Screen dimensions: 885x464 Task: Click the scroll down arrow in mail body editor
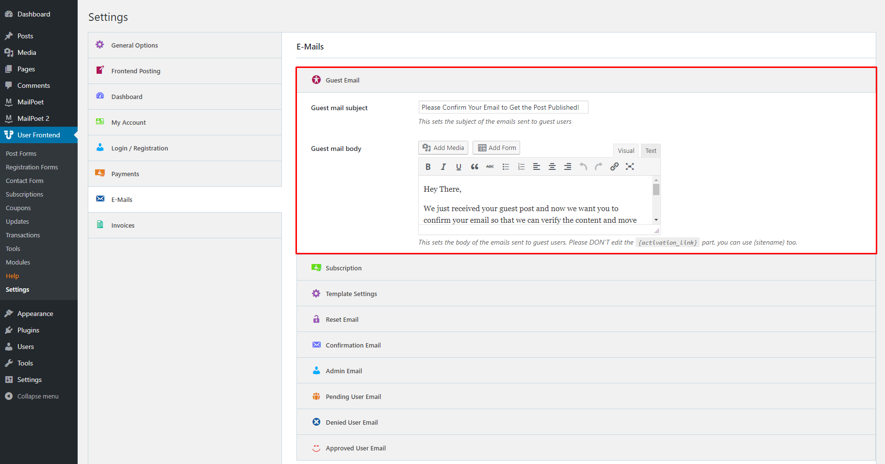pyautogui.click(x=656, y=220)
